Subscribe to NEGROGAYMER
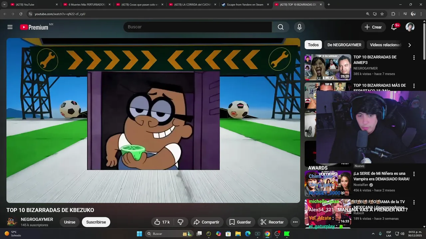 tap(96, 222)
